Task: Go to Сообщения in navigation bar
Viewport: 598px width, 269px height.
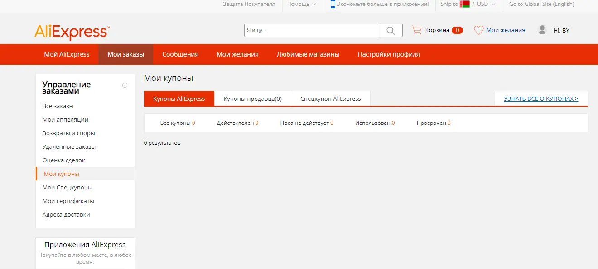Action: (180, 54)
